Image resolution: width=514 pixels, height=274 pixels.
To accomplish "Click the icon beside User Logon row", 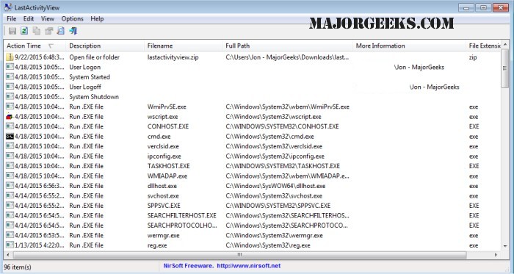I will 10,67.
